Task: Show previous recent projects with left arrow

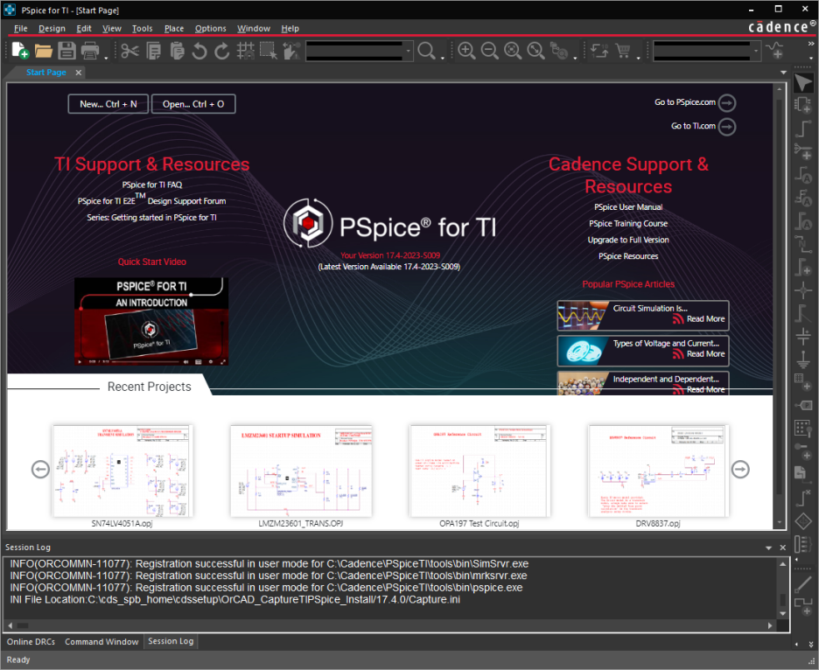Action: click(40, 470)
